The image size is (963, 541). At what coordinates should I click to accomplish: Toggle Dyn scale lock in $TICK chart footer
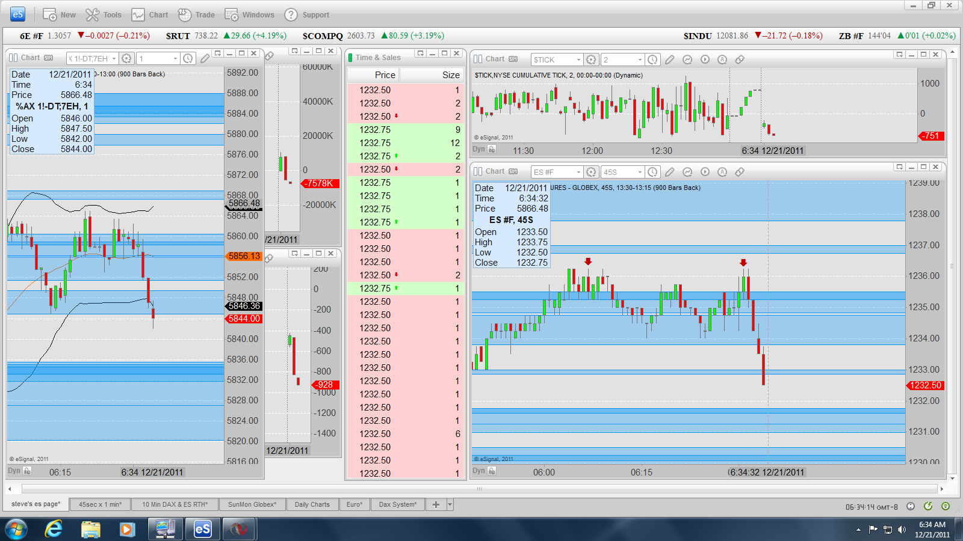click(492, 149)
